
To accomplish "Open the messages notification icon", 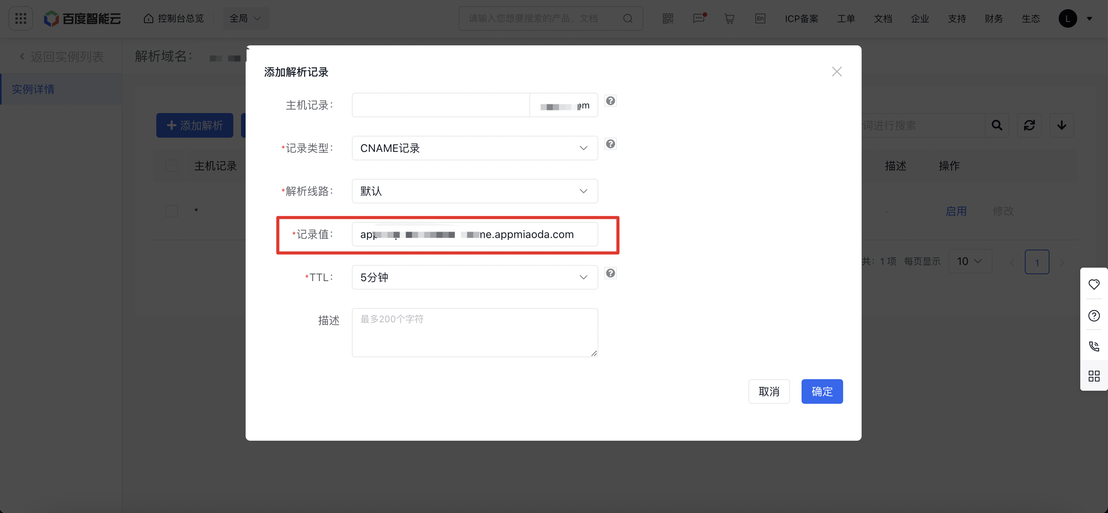I will (x=699, y=18).
